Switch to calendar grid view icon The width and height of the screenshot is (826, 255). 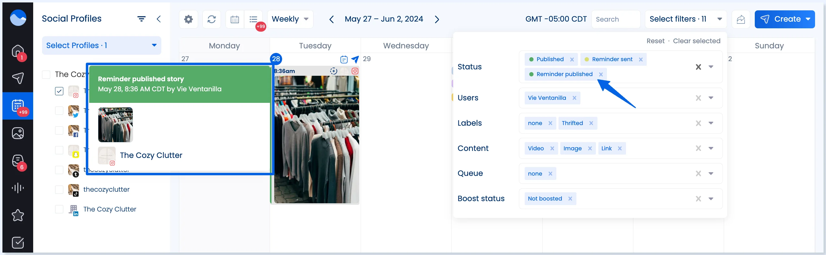tap(235, 19)
